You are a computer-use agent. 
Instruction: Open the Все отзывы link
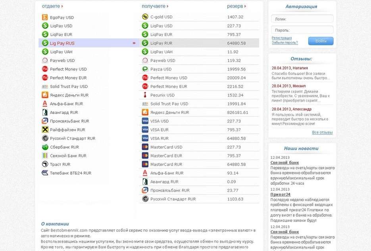pos(322,132)
